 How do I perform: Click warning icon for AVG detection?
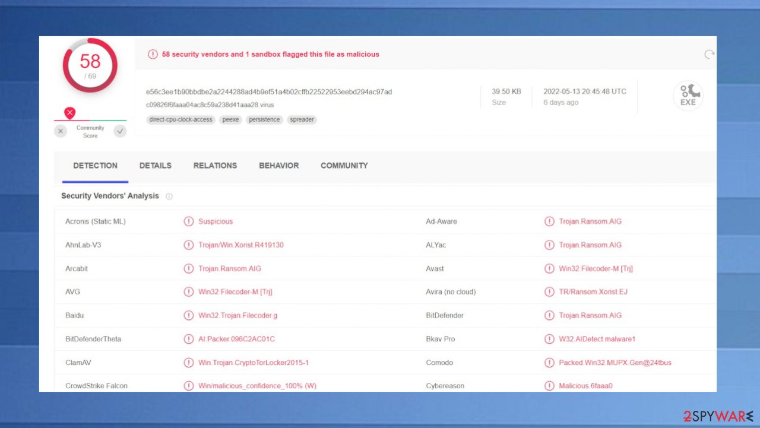coord(189,291)
